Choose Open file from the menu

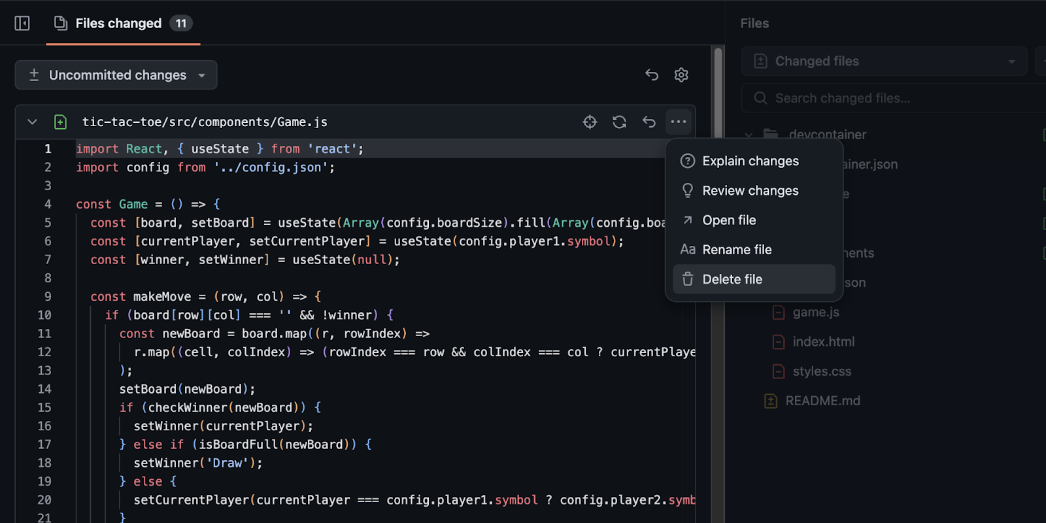(754, 220)
